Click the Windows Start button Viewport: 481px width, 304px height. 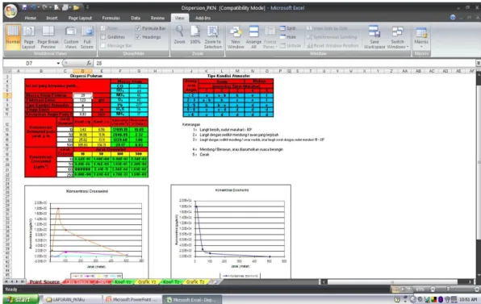coord(20,299)
